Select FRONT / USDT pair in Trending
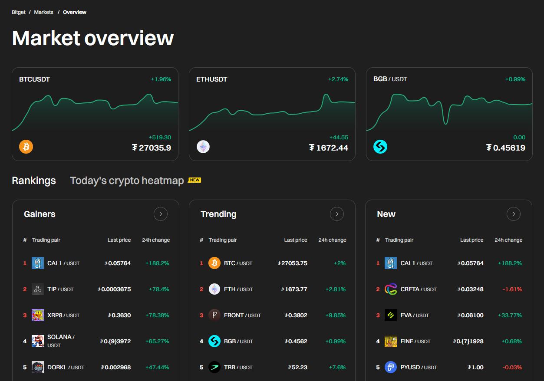The width and height of the screenshot is (544, 381). click(x=243, y=315)
